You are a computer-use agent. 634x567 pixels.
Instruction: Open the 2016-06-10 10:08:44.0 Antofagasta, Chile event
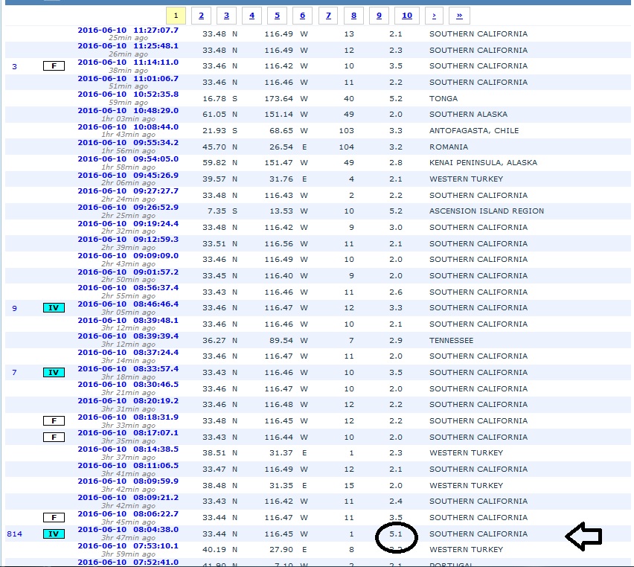(x=128, y=126)
